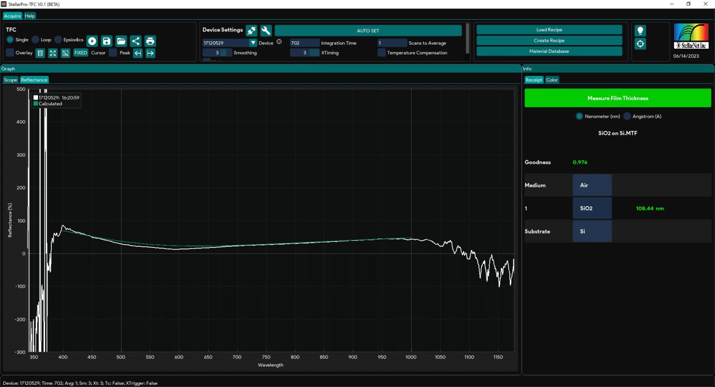This screenshot has height=387, width=715.
Task: Select the Epsiodics acquisition mode
Action: pos(69,40)
